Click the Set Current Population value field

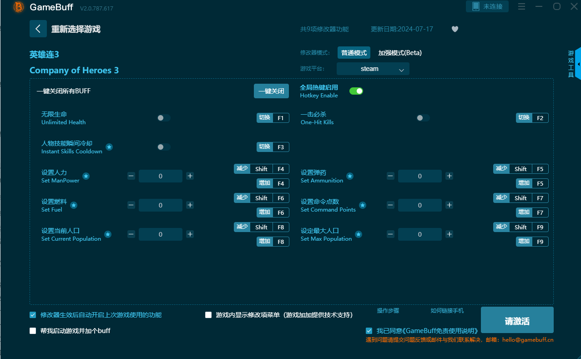pos(161,234)
